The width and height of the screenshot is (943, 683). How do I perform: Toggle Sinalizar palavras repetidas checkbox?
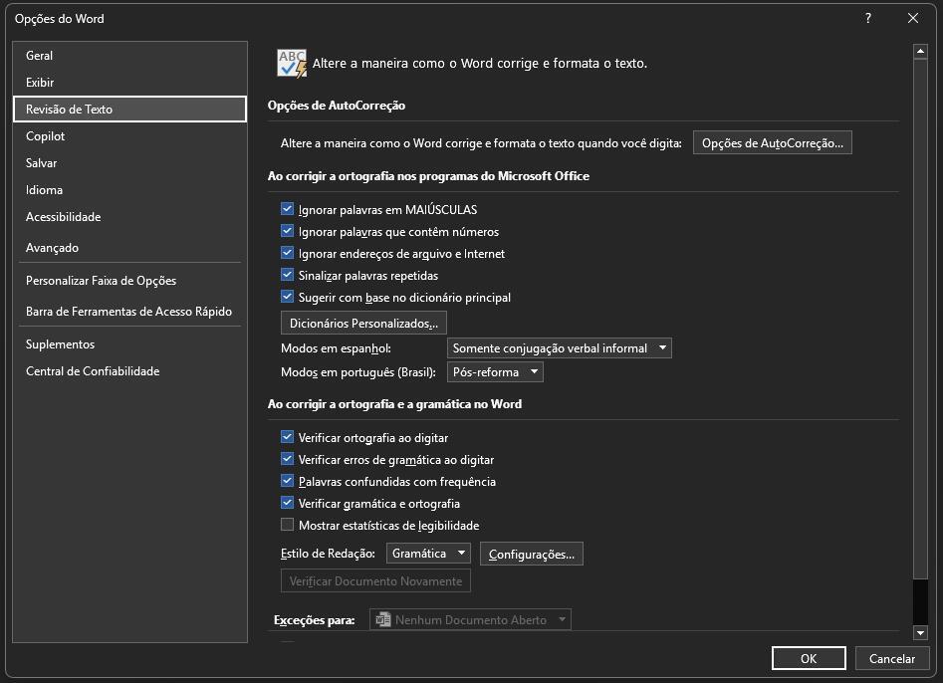pos(288,276)
